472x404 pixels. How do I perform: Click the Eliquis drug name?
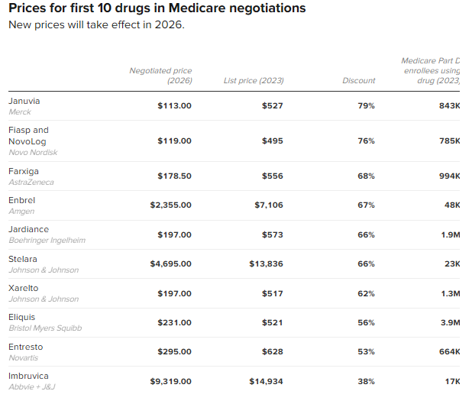[x=21, y=318]
